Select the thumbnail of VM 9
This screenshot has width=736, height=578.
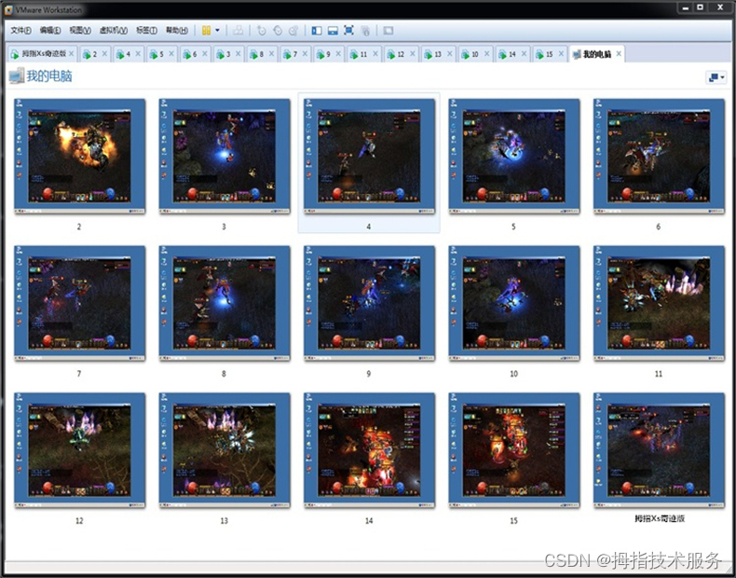pos(369,303)
